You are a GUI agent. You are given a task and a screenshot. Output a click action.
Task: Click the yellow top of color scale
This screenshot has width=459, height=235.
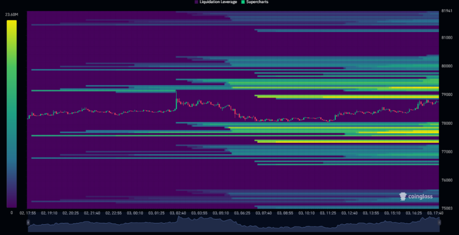12,23
